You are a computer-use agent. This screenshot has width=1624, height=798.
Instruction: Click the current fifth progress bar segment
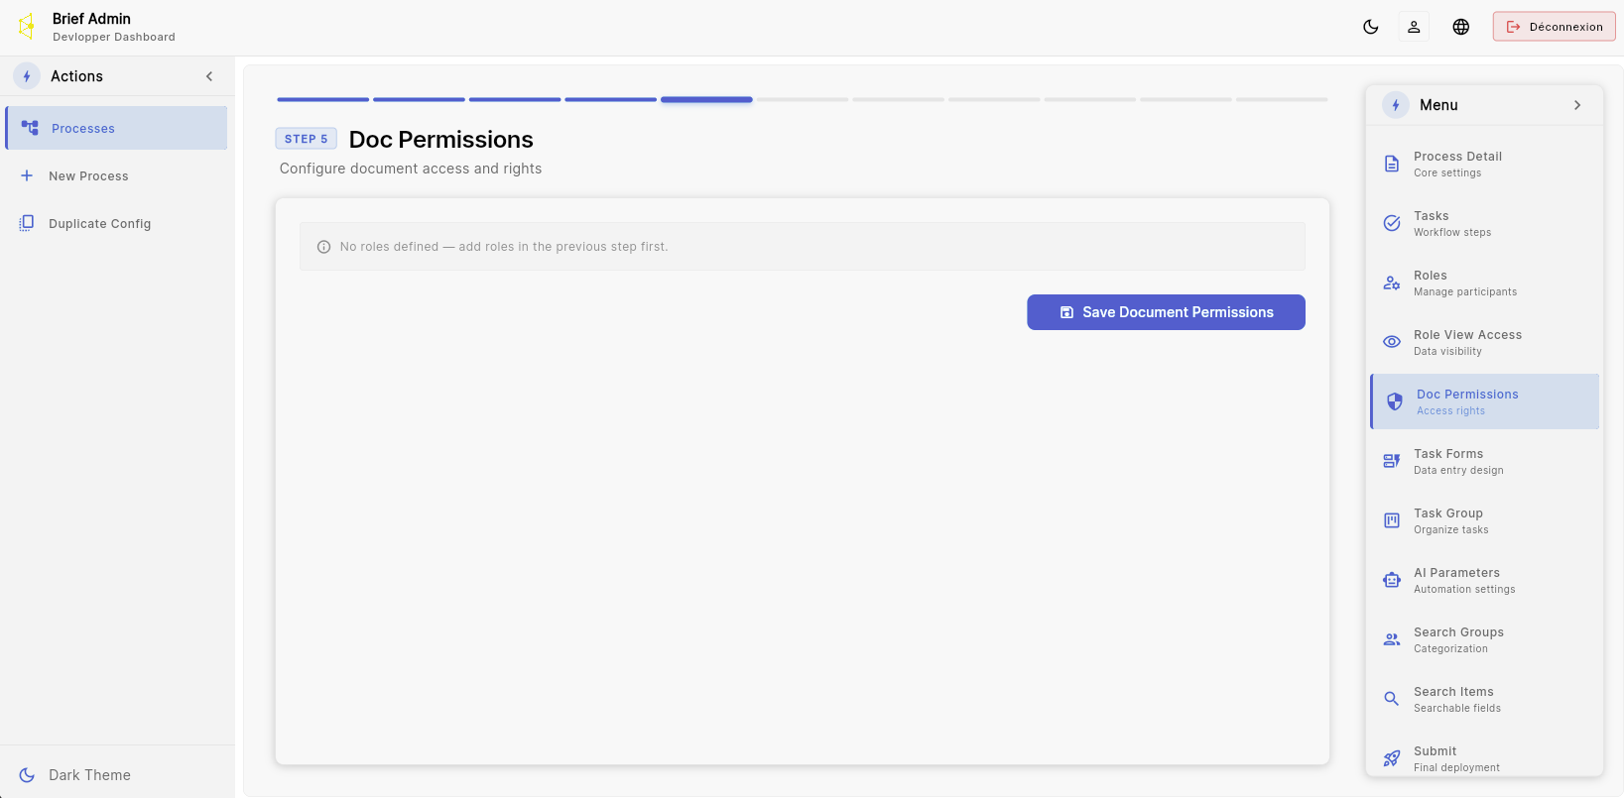706,99
